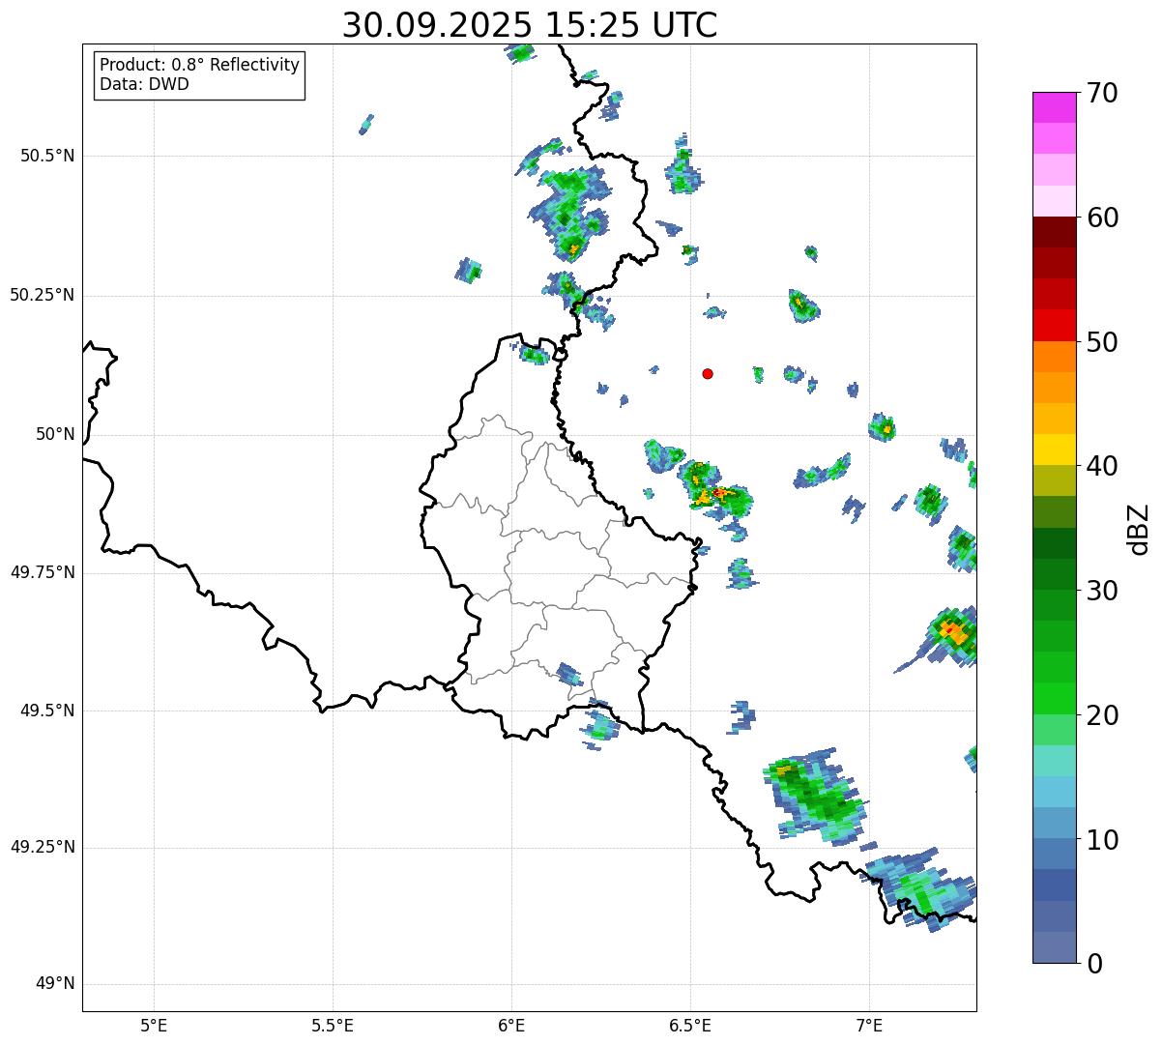Click the red station marker dot
1162x1045 pixels.
pos(708,373)
